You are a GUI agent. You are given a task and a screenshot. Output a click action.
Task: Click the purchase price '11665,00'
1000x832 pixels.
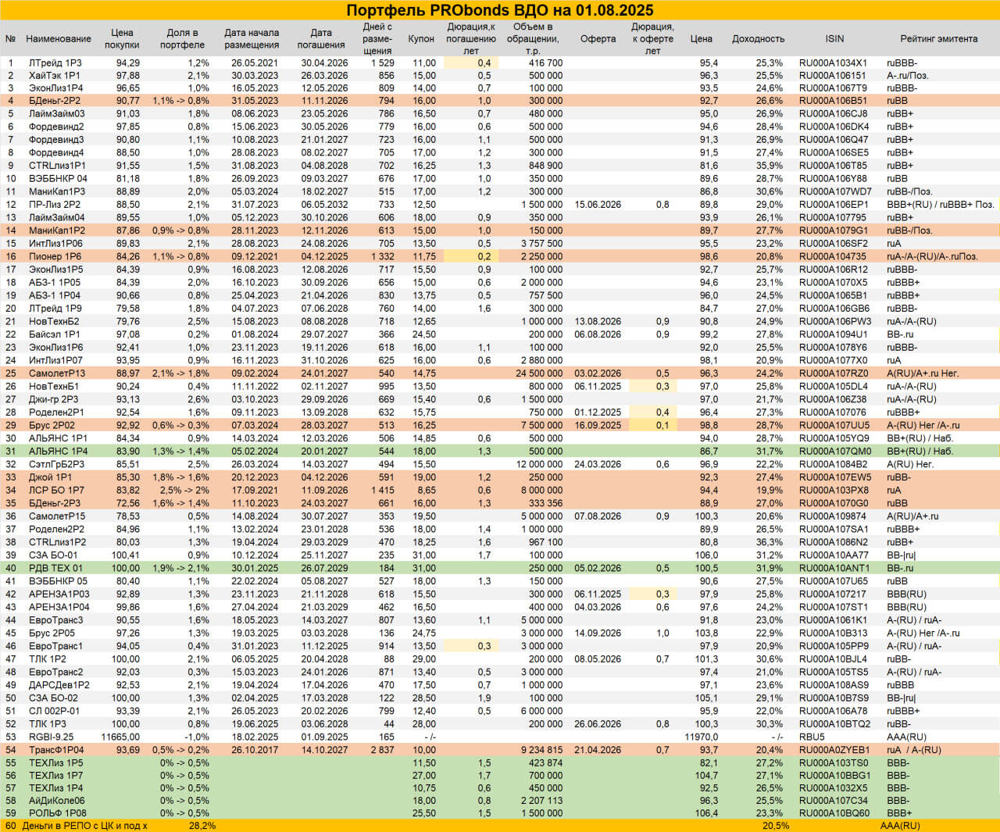(x=120, y=737)
